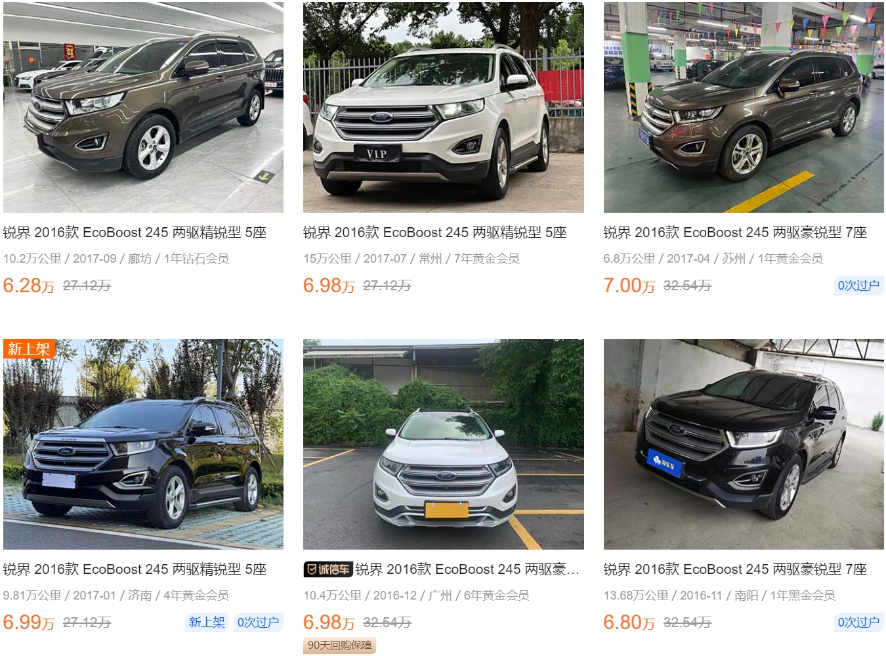Open the brown Edge photo from 廊坊 listing
This screenshot has height=656, width=886.
pyautogui.click(x=143, y=107)
